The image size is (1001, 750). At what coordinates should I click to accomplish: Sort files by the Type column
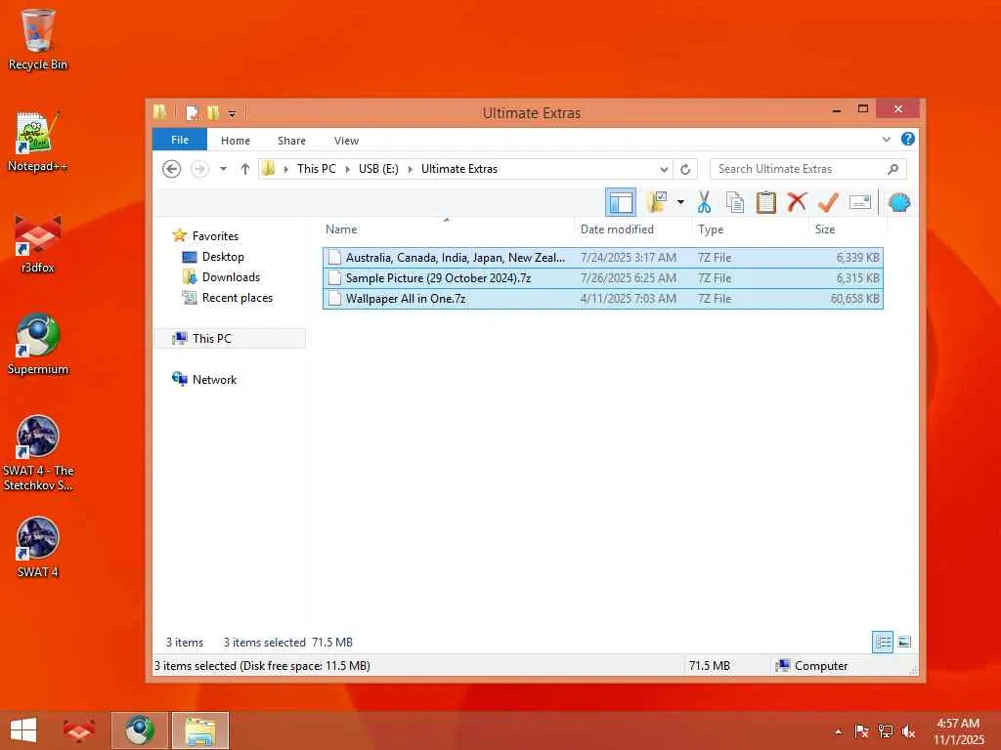(750, 229)
